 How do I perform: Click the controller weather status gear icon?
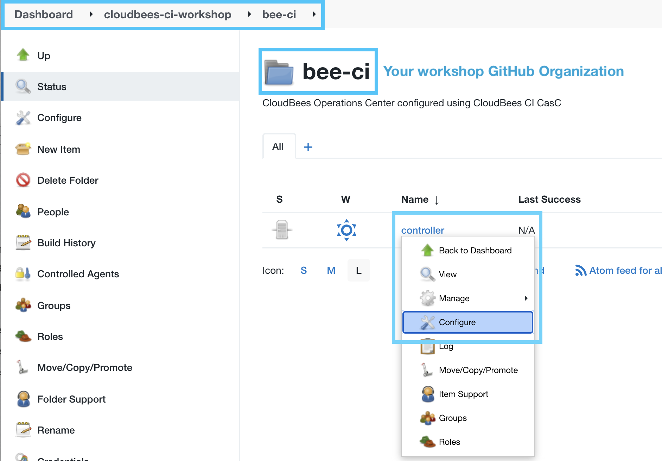(346, 230)
